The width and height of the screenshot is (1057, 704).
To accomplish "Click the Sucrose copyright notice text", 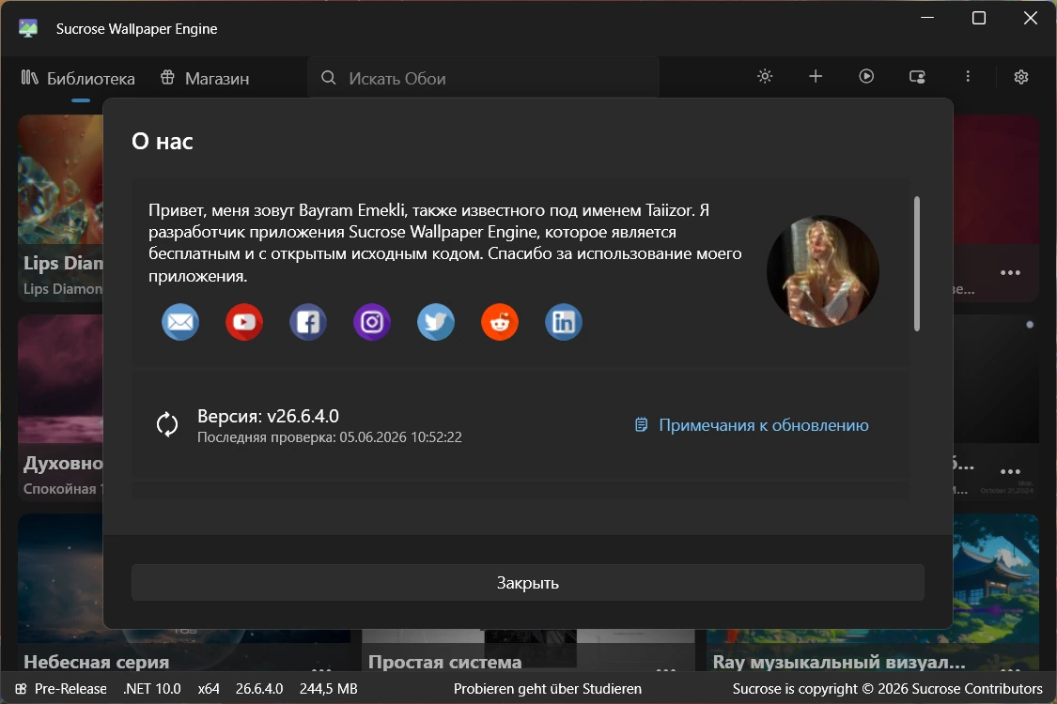I will [887, 688].
